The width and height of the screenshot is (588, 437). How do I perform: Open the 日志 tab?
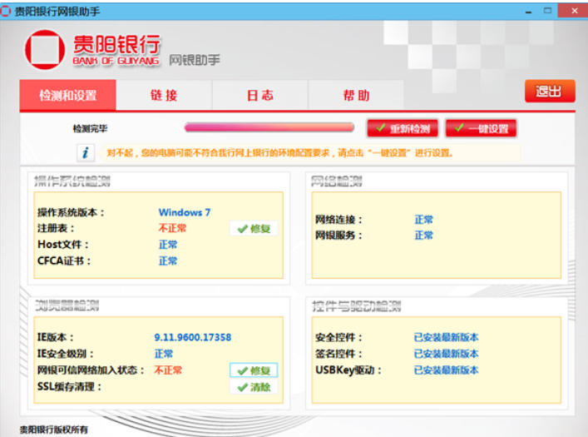(x=260, y=96)
